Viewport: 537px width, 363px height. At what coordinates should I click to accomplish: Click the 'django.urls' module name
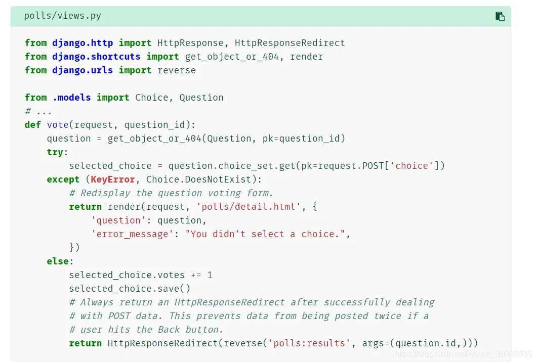point(82,70)
